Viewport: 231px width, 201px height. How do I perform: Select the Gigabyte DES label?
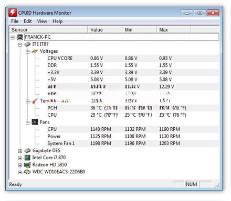(x=46, y=150)
